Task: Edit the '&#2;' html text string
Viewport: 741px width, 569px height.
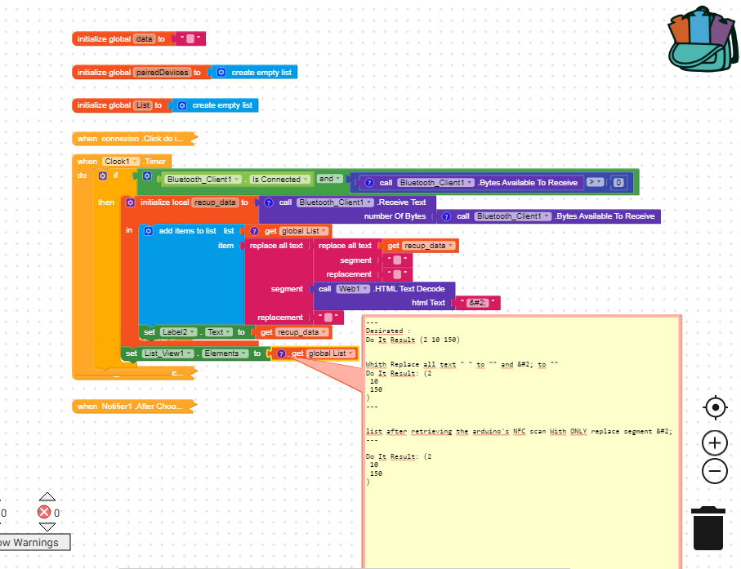Action: [477, 303]
